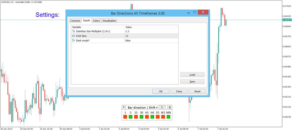Click the Font Size integer type icon

click(73, 36)
